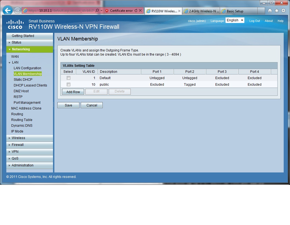Expand the Status menu section

[30, 42]
